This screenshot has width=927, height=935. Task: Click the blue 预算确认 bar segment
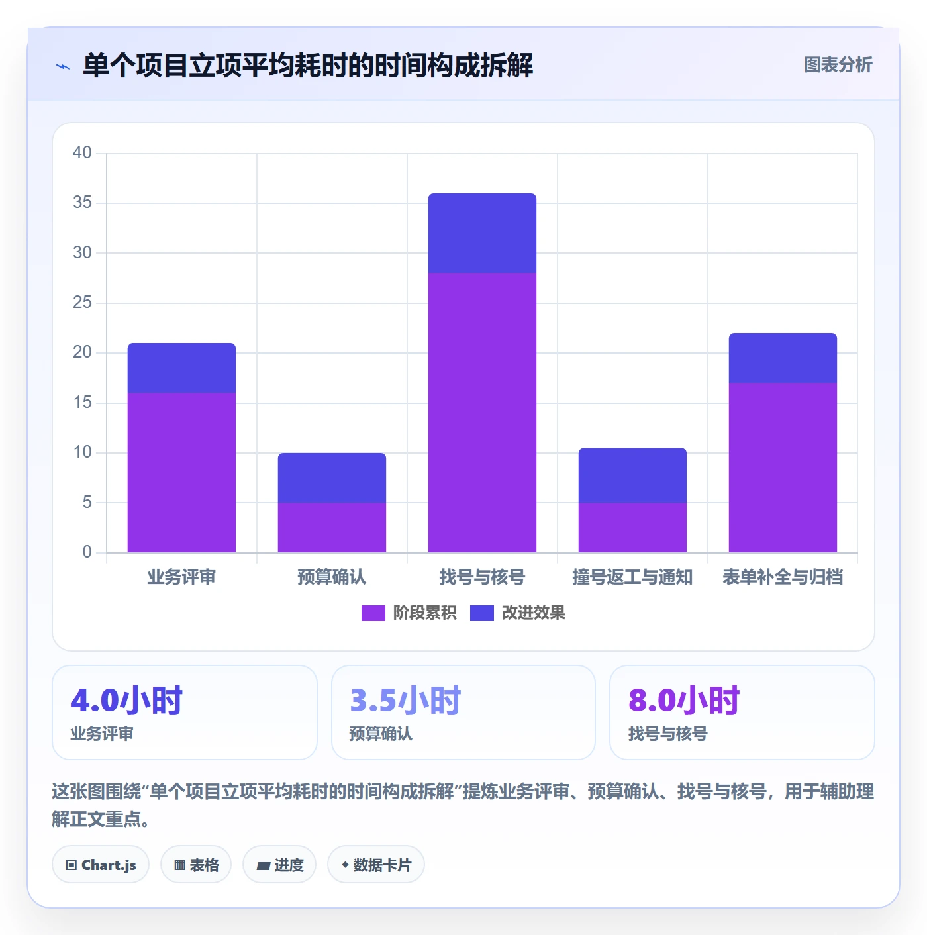[x=332, y=478]
